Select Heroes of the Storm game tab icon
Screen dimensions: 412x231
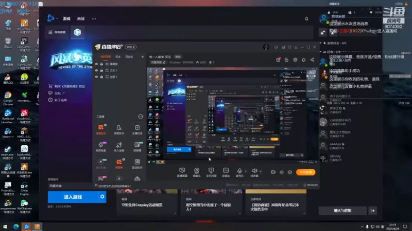point(77,32)
